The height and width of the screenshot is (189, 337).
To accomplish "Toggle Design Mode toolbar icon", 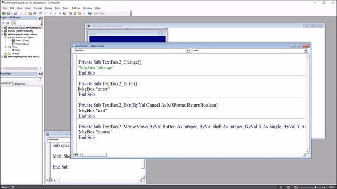I will coord(64,13).
